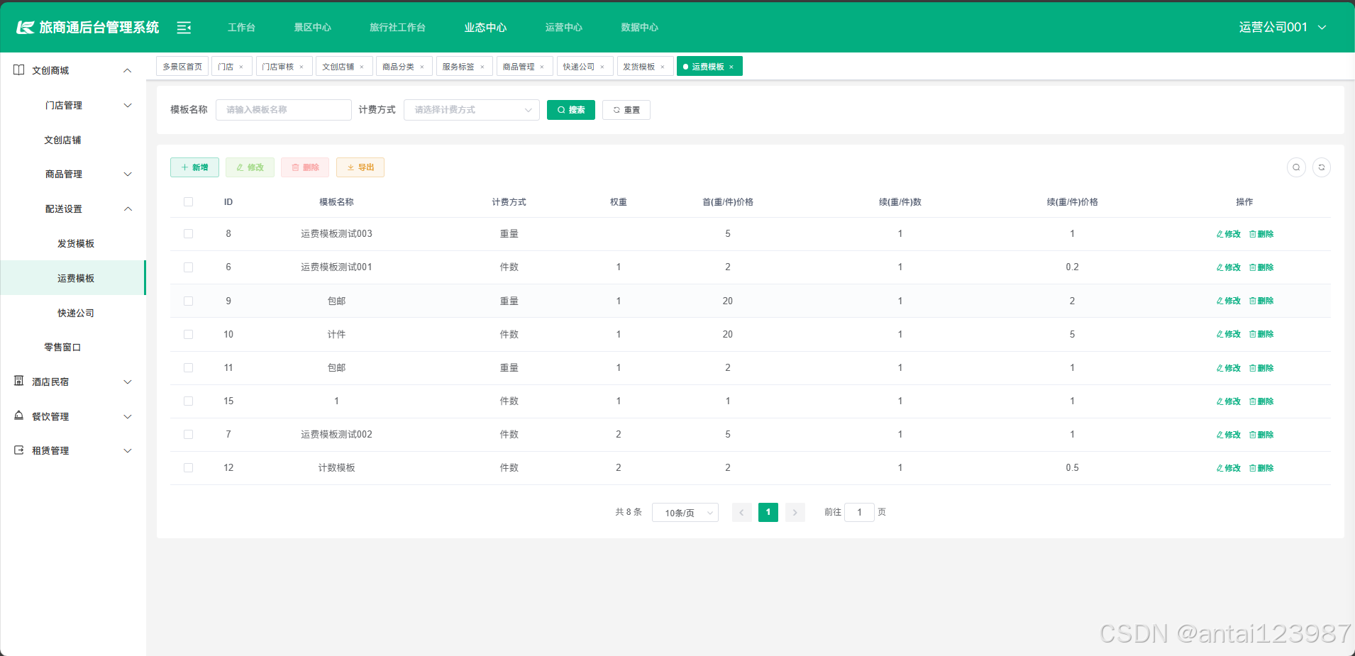Close the 服务标签 tab
1355x656 pixels.
482,67
